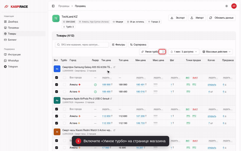Open the Сортировка options
Screen dimensions: 241x151
point(138,45)
